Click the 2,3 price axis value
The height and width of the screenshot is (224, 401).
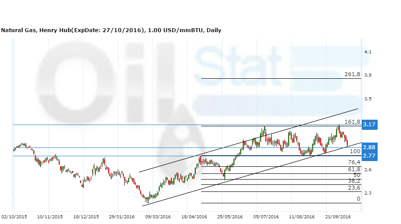(x=368, y=193)
